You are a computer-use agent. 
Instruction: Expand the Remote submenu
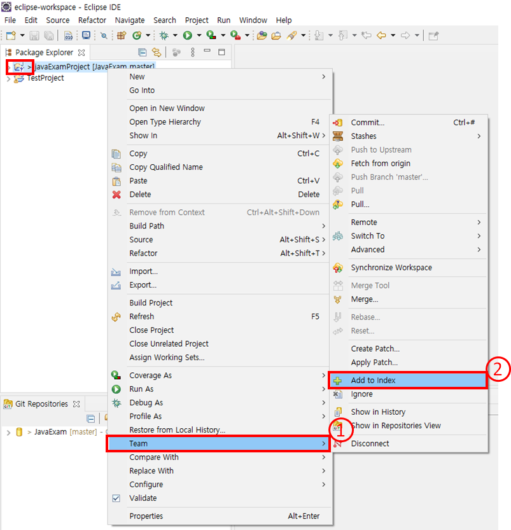point(479,223)
